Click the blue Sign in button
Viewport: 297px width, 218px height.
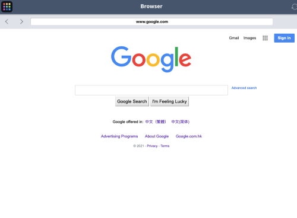pyautogui.click(x=284, y=38)
